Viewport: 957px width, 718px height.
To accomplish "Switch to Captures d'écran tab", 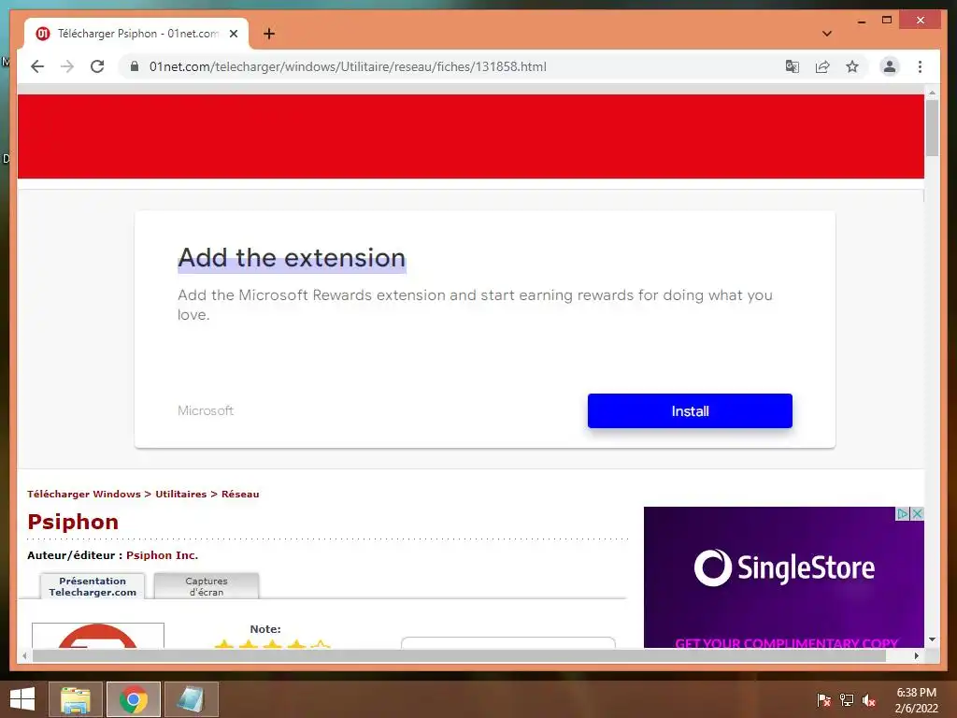I will click(x=207, y=586).
